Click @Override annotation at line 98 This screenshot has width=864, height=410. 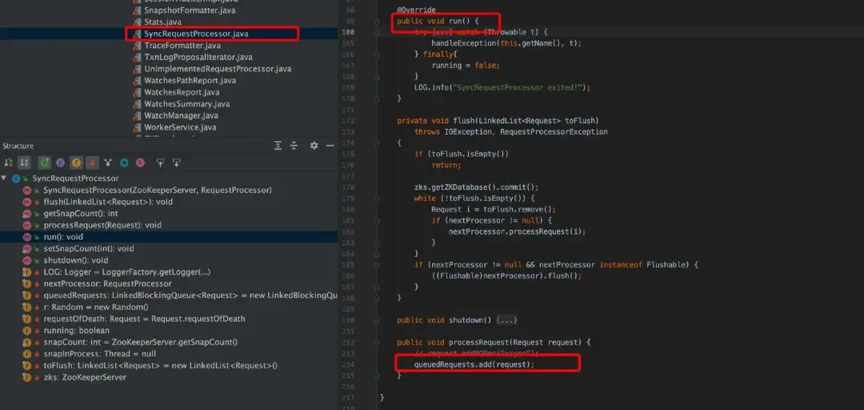click(x=416, y=10)
